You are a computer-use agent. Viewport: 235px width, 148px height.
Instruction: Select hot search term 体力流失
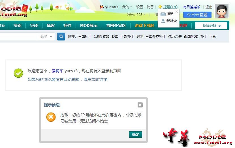pyautogui.click(x=175, y=37)
